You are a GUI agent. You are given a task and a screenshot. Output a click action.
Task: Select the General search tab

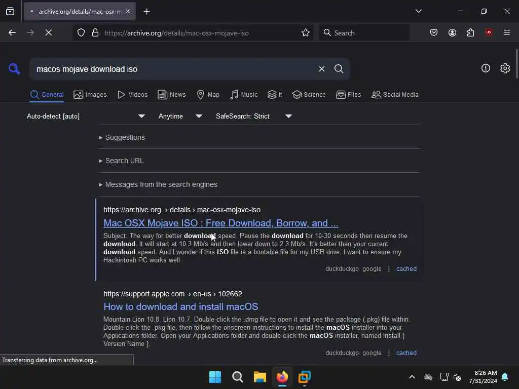point(47,95)
